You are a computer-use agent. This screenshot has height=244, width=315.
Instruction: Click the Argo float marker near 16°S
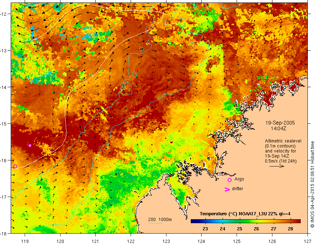15,166
